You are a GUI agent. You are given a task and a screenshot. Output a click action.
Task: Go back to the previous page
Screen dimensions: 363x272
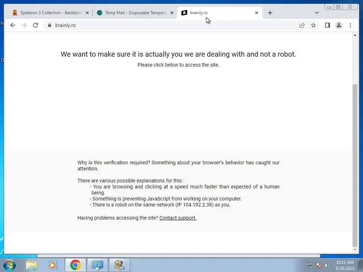point(13,25)
